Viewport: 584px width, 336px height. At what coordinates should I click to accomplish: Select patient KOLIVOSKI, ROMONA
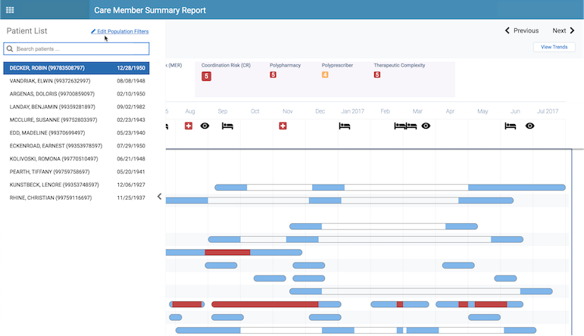(77, 159)
